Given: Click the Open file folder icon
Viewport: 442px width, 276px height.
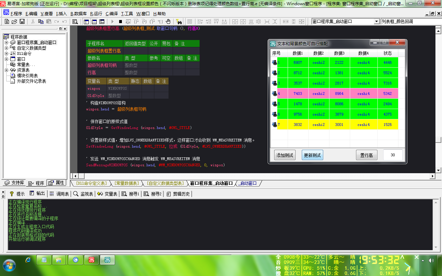Looking at the screenshot, I should 14,21.
